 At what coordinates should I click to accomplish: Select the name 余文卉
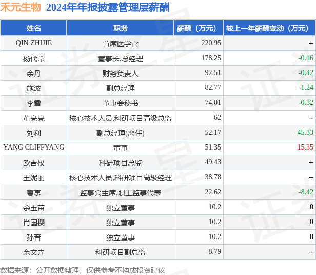[x=34, y=252]
